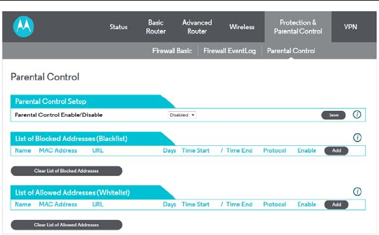Click List of Blocked Addresses title
Viewport: 379px width, 235px height.
pyautogui.click(x=71, y=139)
